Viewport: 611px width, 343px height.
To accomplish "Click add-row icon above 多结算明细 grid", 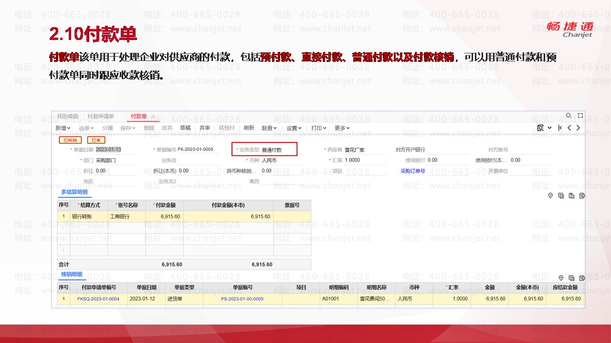I will click(x=561, y=195).
